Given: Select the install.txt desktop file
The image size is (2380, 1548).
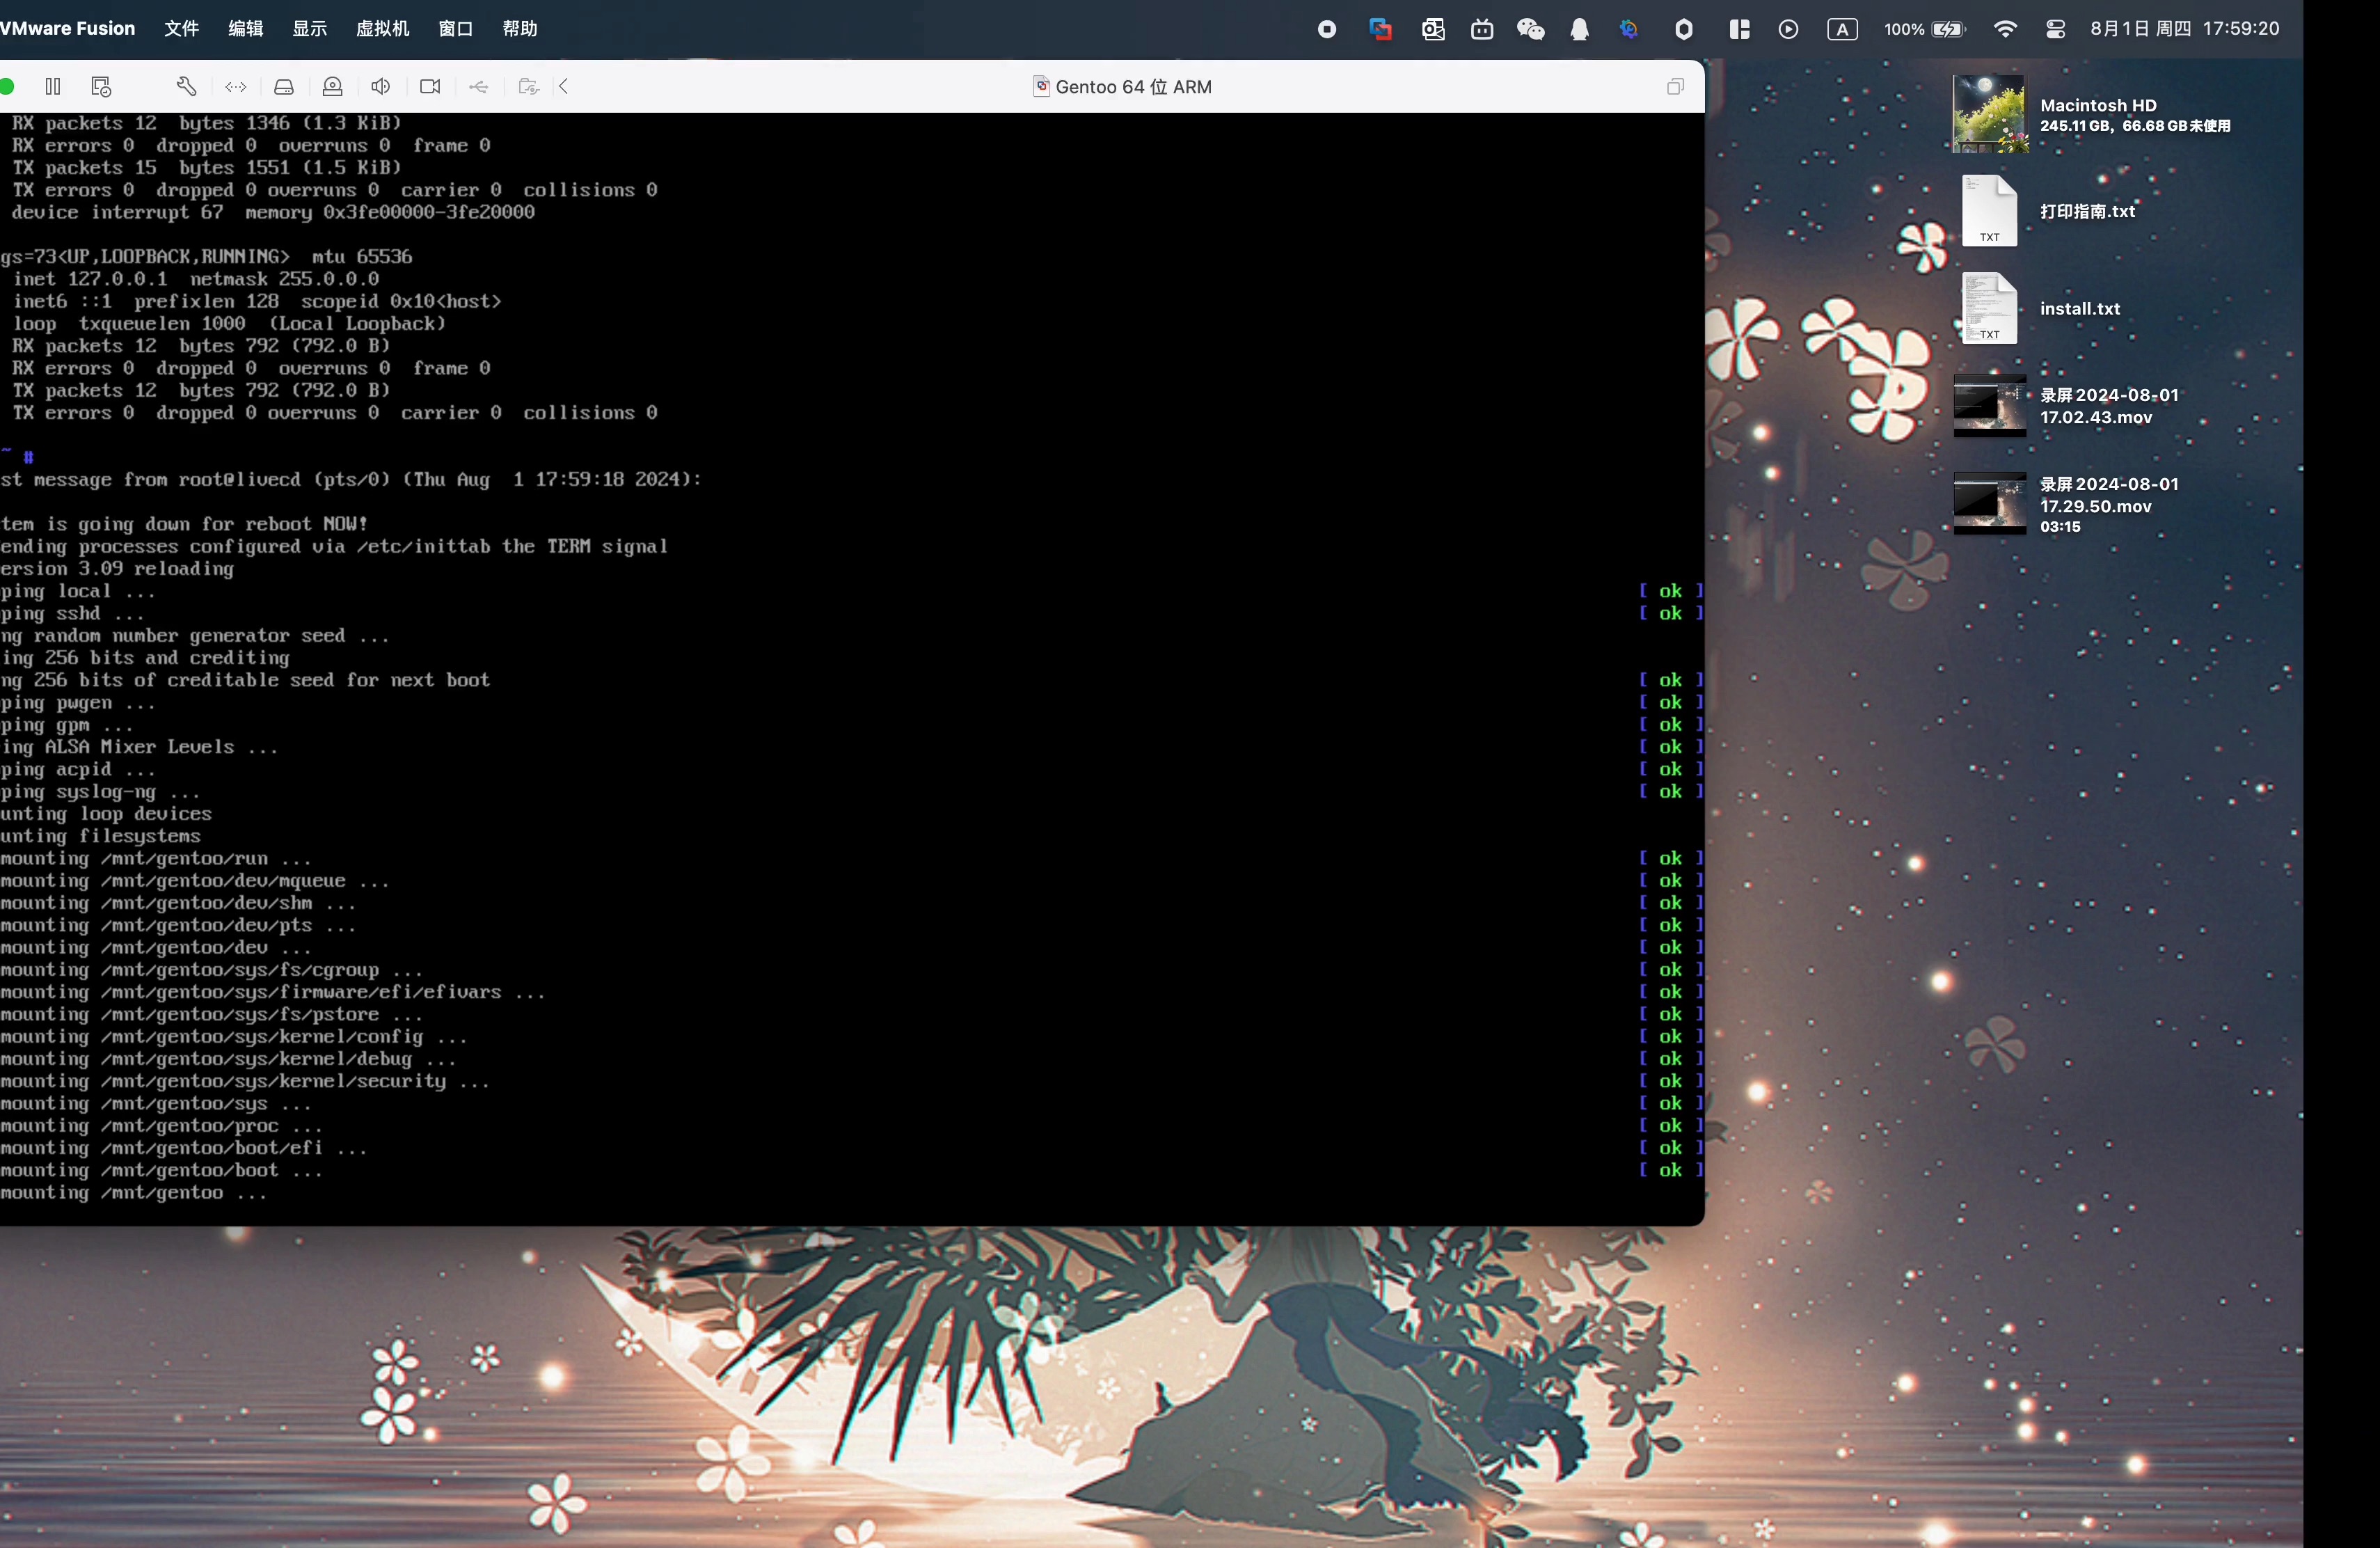Looking at the screenshot, I should (1989, 308).
